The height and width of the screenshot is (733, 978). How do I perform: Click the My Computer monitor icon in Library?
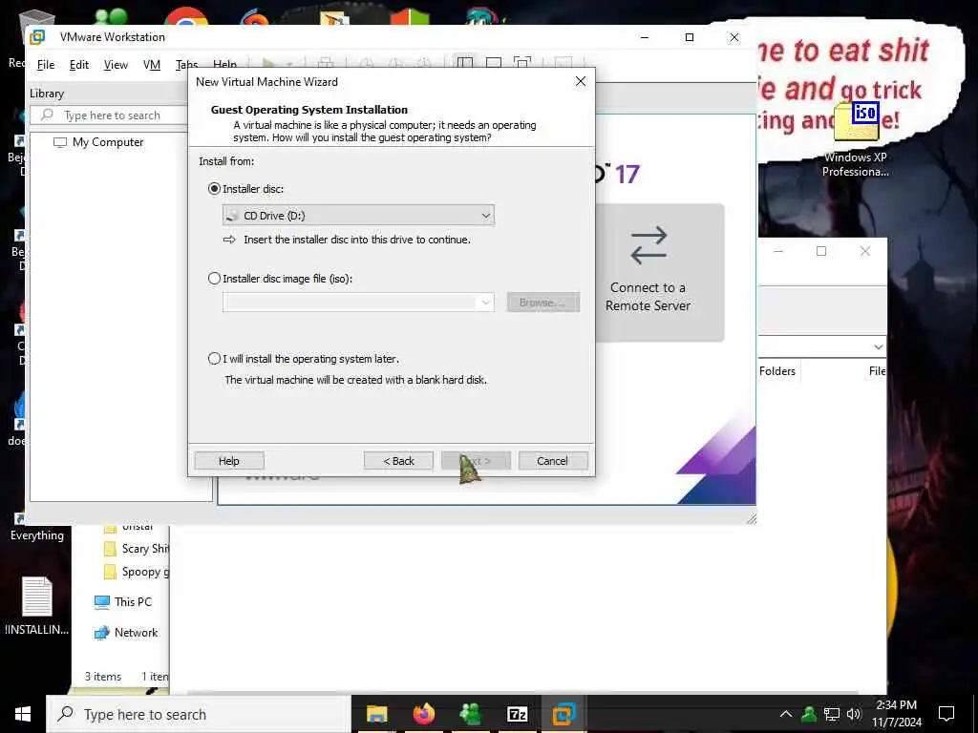pyautogui.click(x=60, y=142)
